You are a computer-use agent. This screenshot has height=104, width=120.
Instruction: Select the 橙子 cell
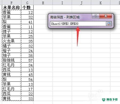tap(11, 51)
